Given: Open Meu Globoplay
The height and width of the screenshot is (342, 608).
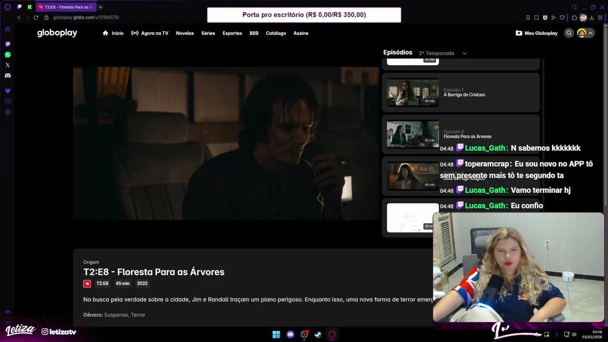Looking at the screenshot, I should pyautogui.click(x=537, y=33).
